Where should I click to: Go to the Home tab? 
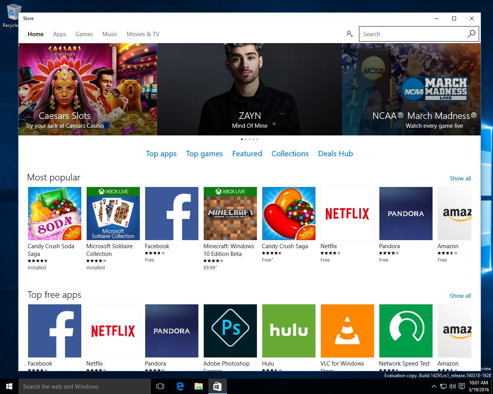coord(35,34)
